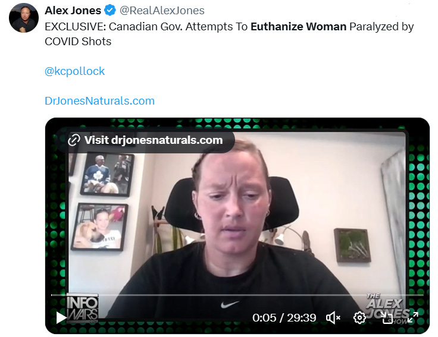Click the Visit drjonesnaturals.com overlay
438x337 pixels.
point(145,140)
